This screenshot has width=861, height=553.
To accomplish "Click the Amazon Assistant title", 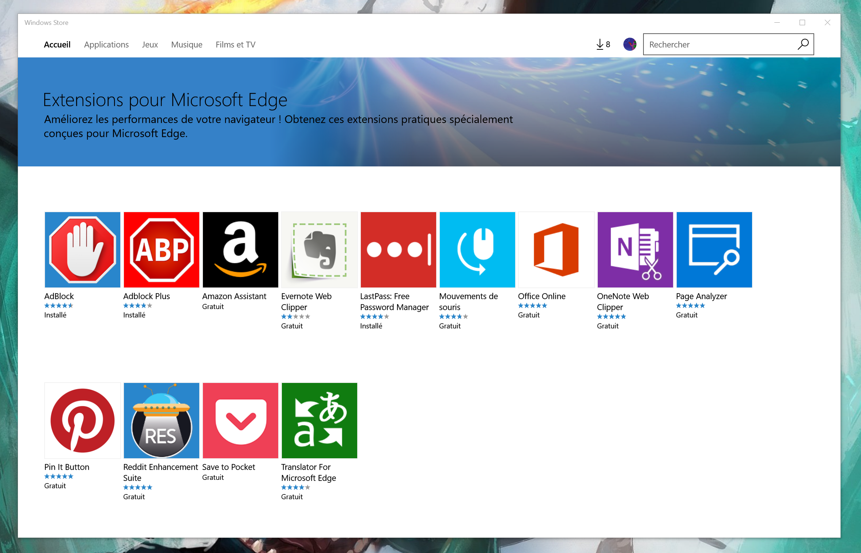I will click(234, 296).
